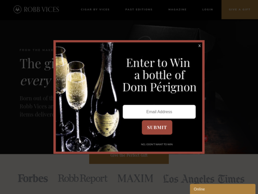Click the Robb Report logo
Viewport: 258px width, 194px height.
tap(83, 178)
